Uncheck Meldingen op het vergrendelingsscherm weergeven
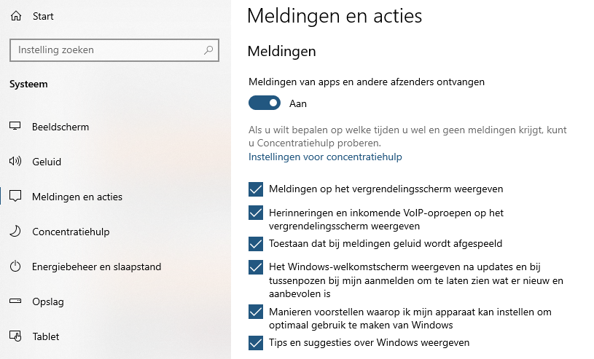This screenshot has height=359, width=594. pos(256,189)
